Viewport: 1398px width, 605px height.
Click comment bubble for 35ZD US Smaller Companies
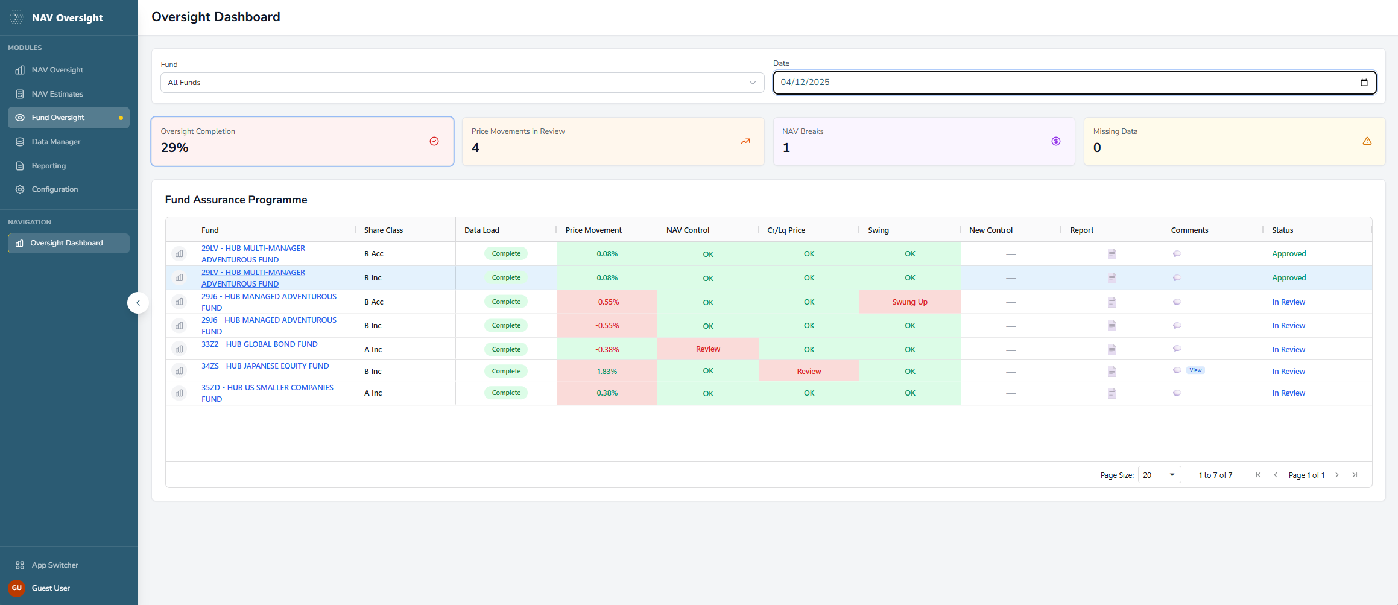[1177, 393]
